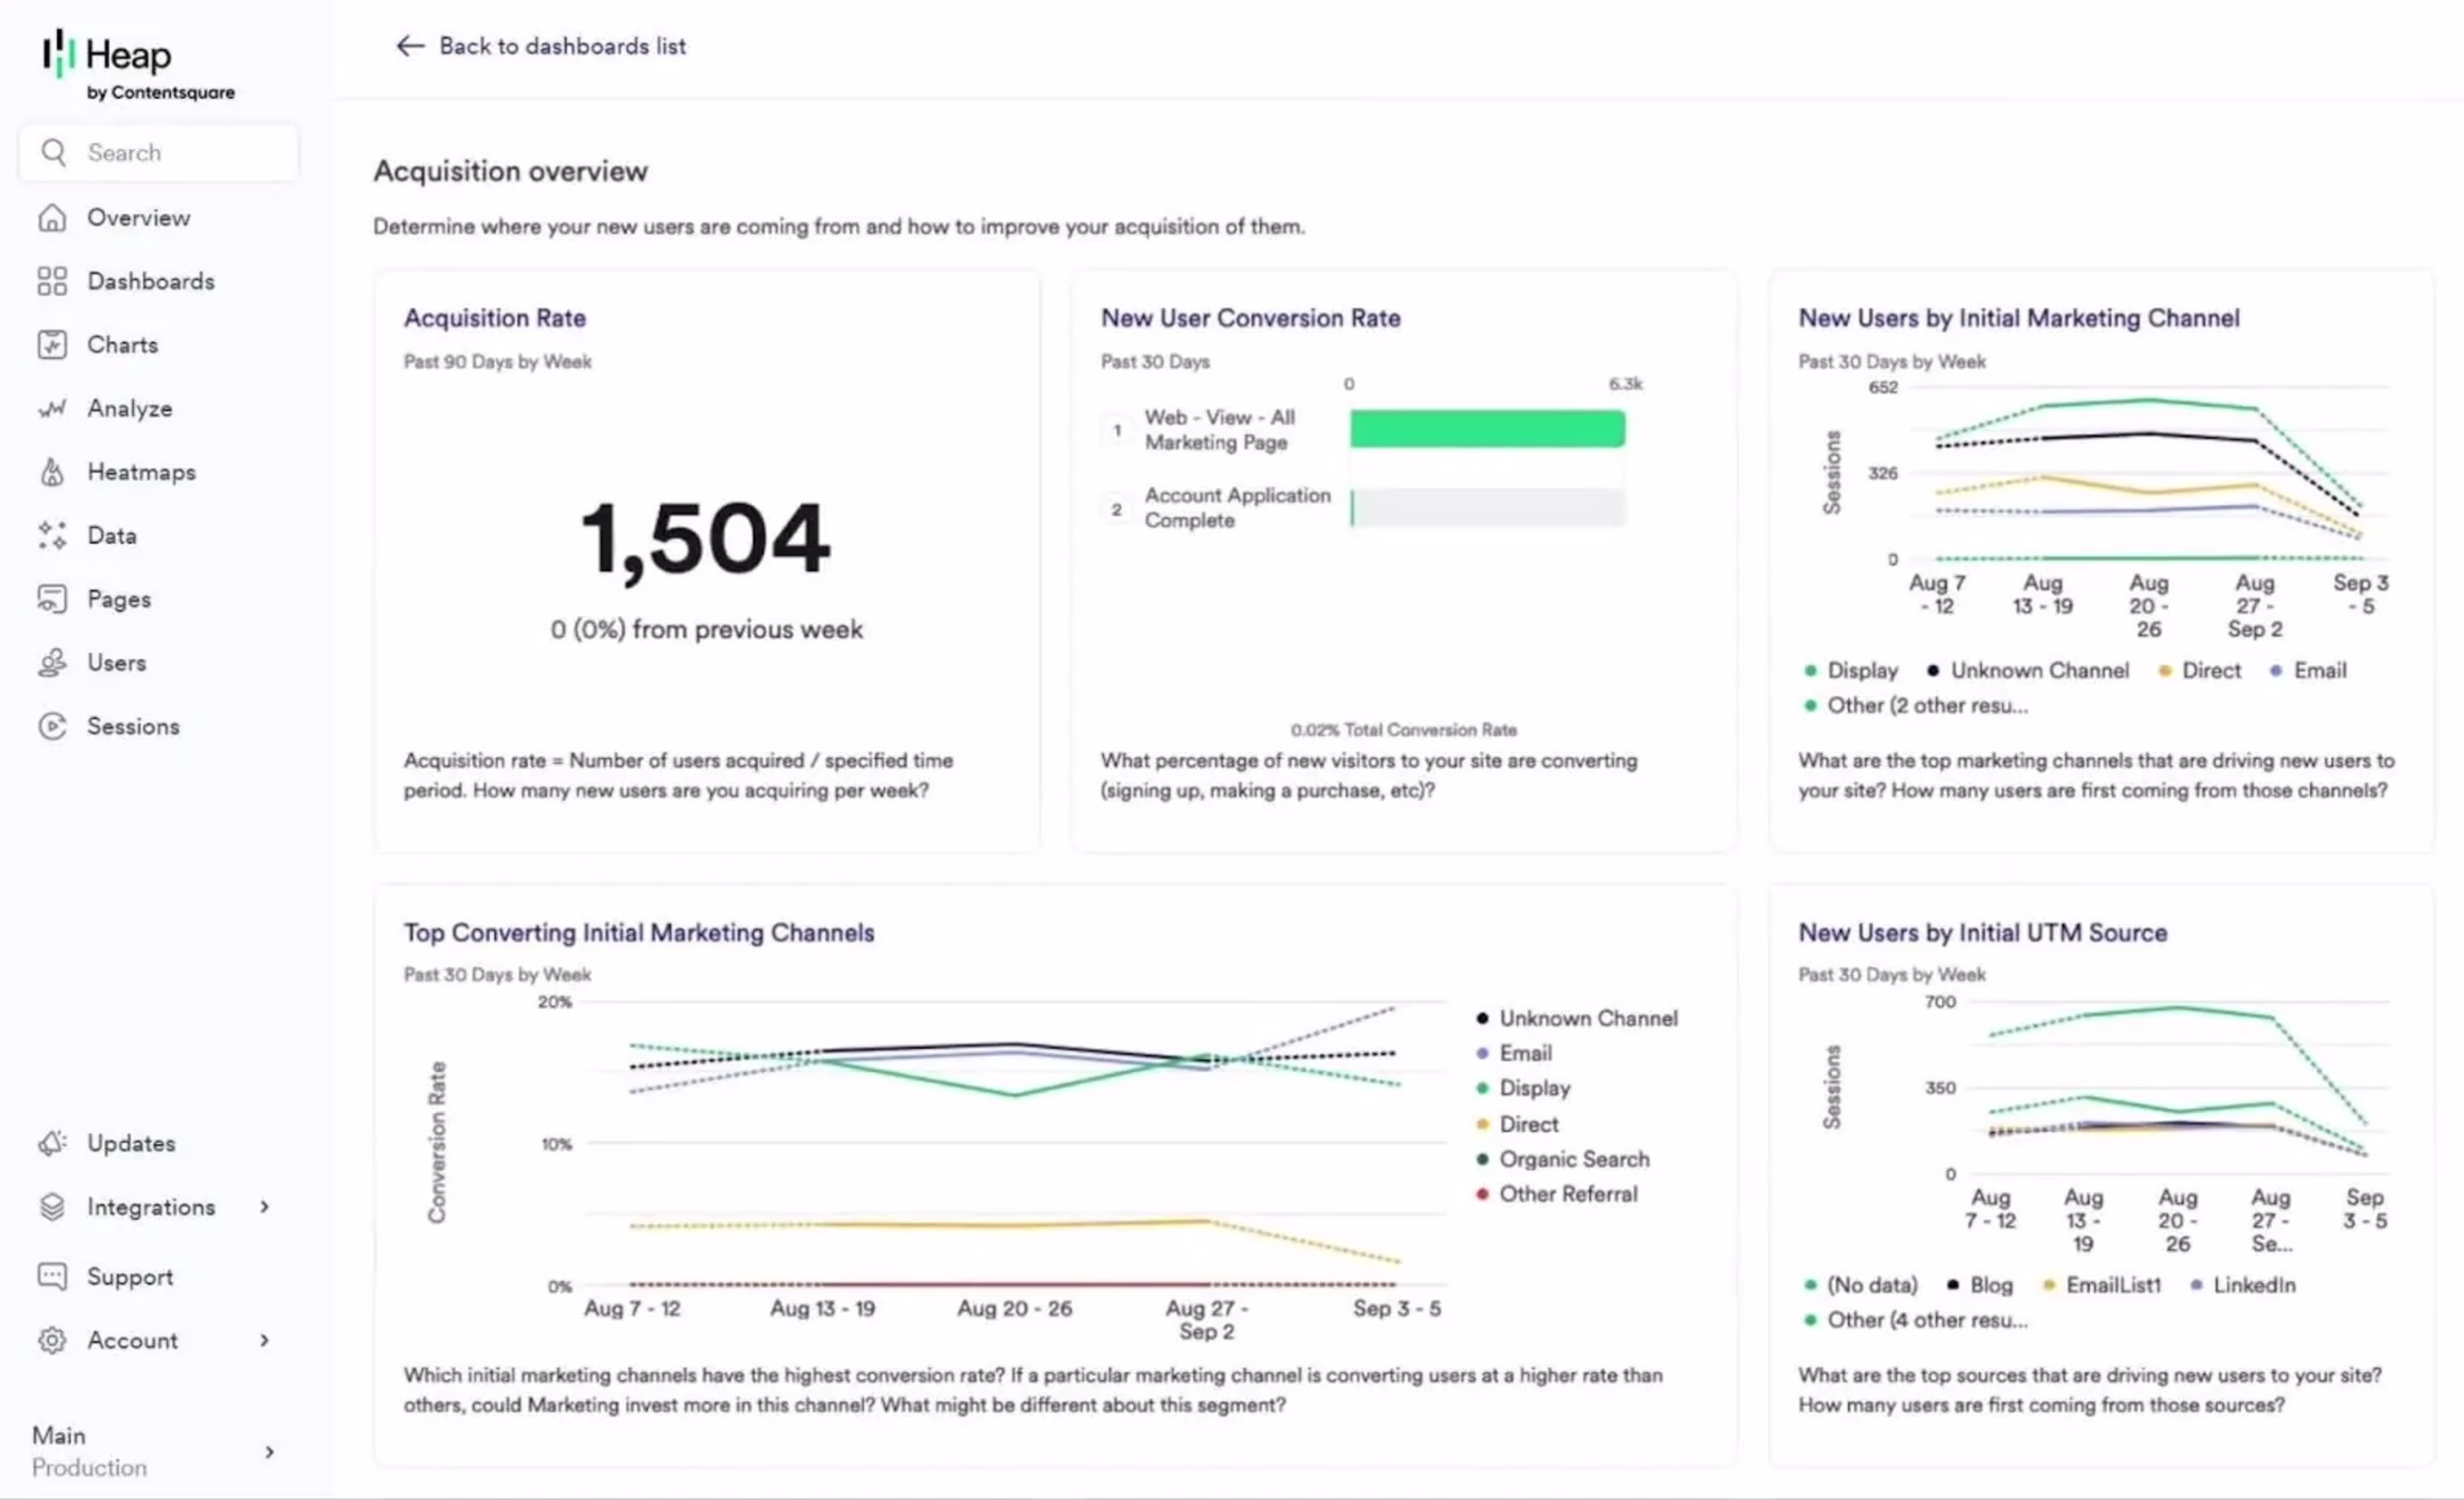
Task: Expand the Account submenu chevron
Action: click(265, 1340)
